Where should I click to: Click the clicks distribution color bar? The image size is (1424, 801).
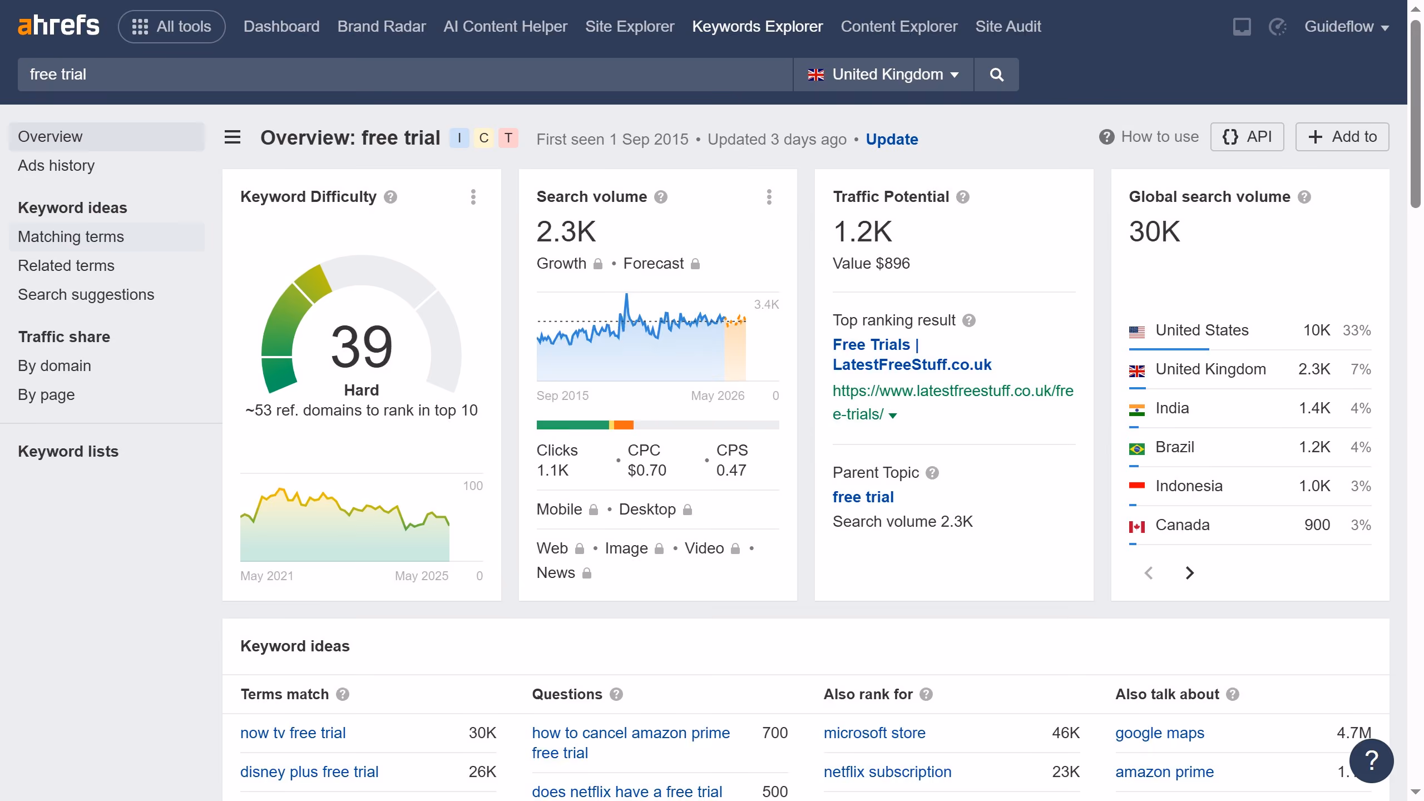pos(657,425)
